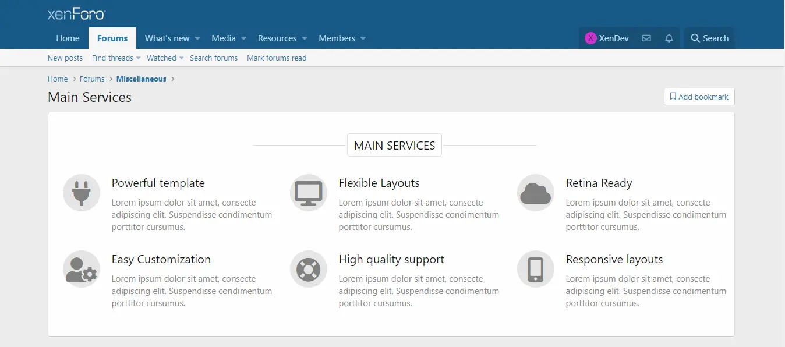Click the xenForo logo
Image resolution: width=785 pixels, height=347 pixels.
(76, 14)
